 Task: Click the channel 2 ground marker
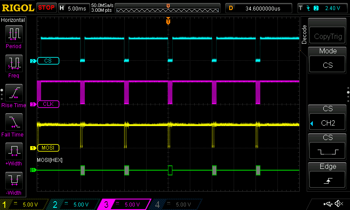(x=33, y=61)
